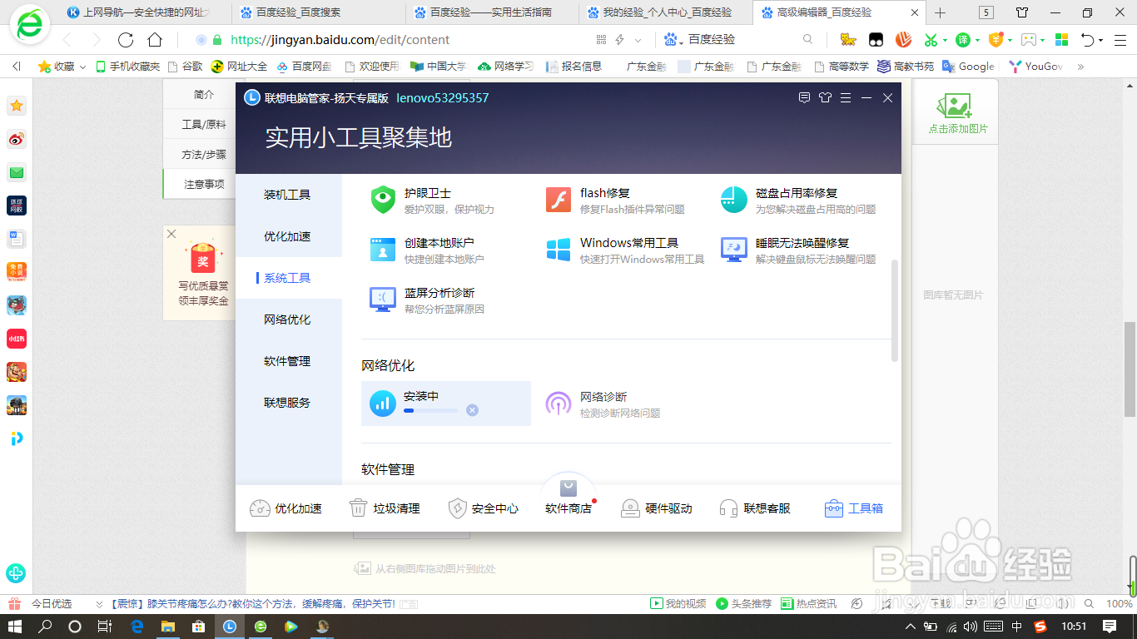The height and width of the screenshot is (639, 1137).
Task: Open 睡眠无法唤醒修复 tool
Action: pos(799,250)
